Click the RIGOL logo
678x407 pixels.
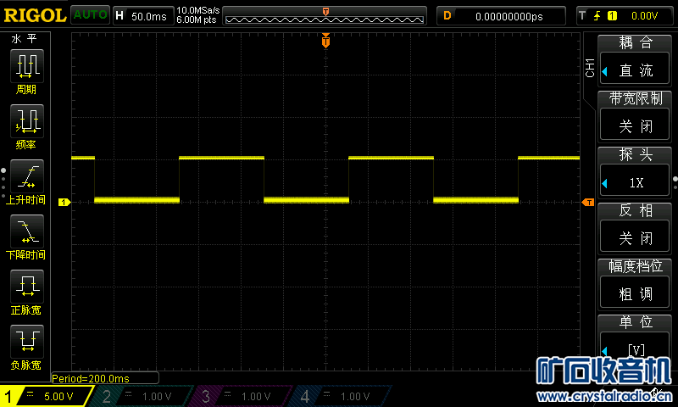(x=35, y=15)
